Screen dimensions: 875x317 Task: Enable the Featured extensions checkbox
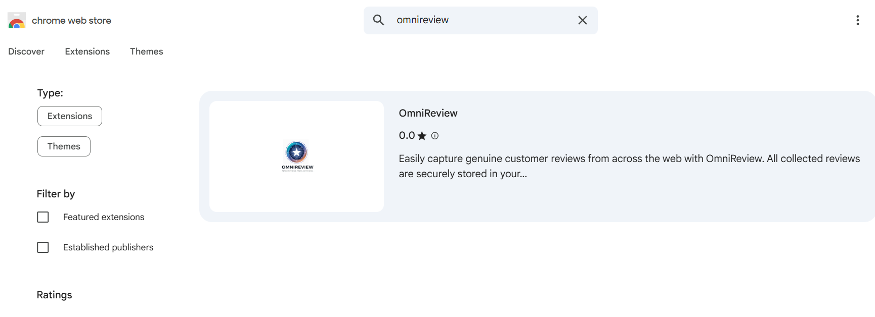coord(43,217)
